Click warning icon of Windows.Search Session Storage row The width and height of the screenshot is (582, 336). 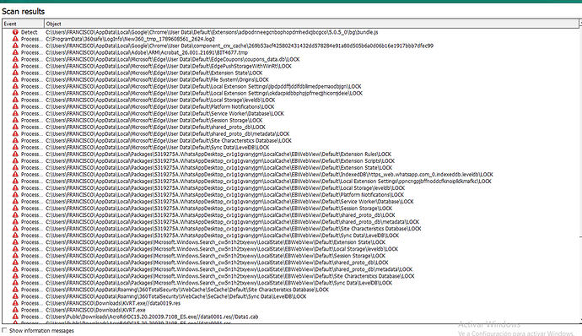tap(15, 256)
